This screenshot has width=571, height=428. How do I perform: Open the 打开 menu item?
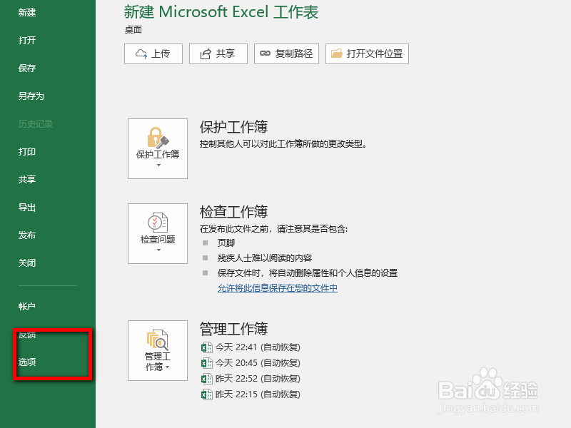click(27, 41)
